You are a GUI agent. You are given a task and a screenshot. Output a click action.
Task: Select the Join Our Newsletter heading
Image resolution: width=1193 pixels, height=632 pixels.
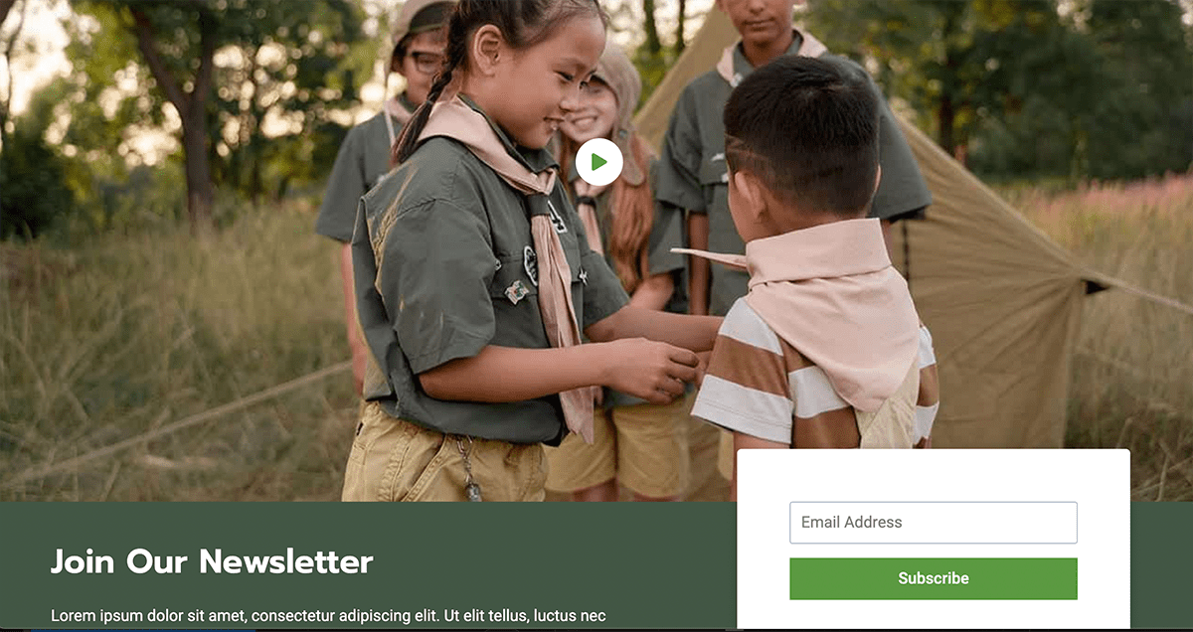coord(212,561)
